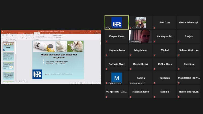Select Dawid Bielak participant tile
This screenshot has width=203, height=114.
click(x=141, y=64)
